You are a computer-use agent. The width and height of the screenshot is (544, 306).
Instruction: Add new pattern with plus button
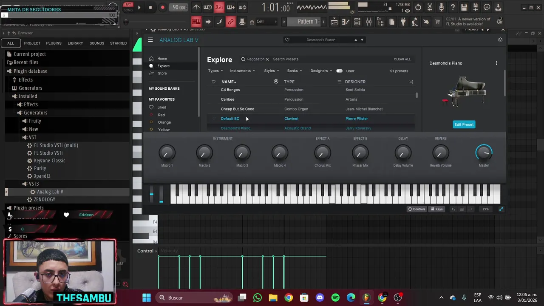[323, 22]
